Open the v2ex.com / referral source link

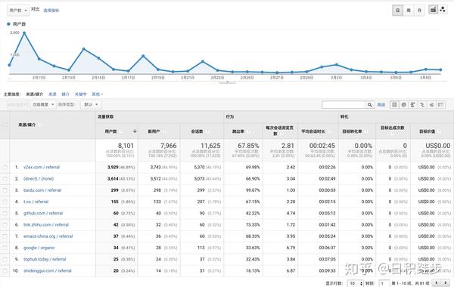click(42, 167)
